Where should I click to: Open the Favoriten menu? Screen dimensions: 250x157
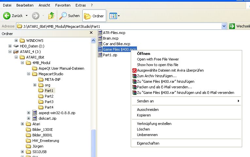pos(63,5)
